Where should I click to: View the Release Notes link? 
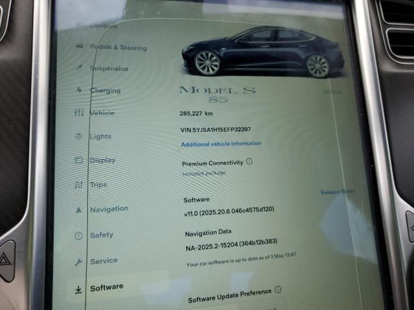click(337, 192)
